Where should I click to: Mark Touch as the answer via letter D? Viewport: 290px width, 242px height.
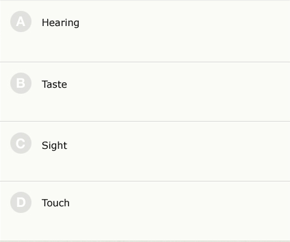pos(21,202)
